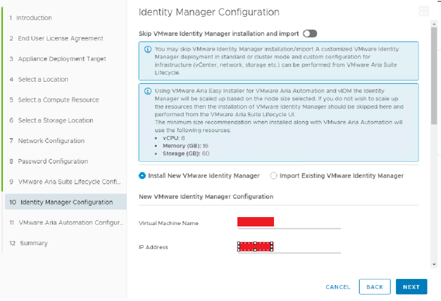Click the Memory (GB): 16 resource line
Screen dimensions: 441x301
(185, 146)
